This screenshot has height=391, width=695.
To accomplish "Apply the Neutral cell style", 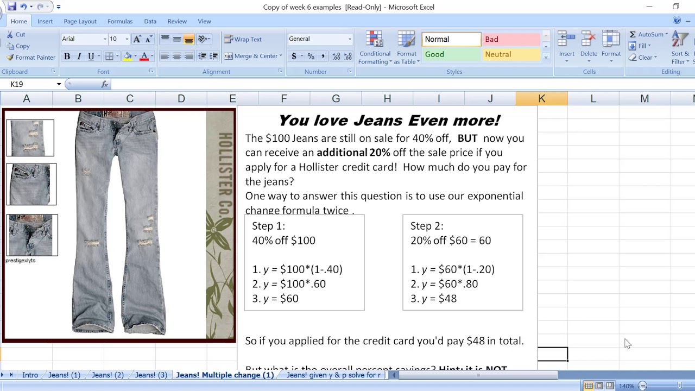I will coord(511,54).
